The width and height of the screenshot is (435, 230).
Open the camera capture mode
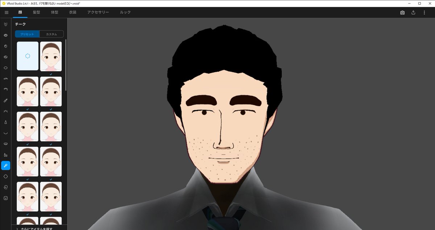(x=402, y=12)
